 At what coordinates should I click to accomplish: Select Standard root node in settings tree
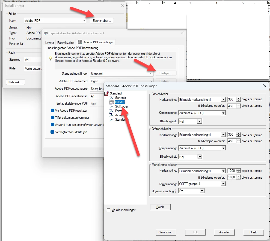coord(115,93)
